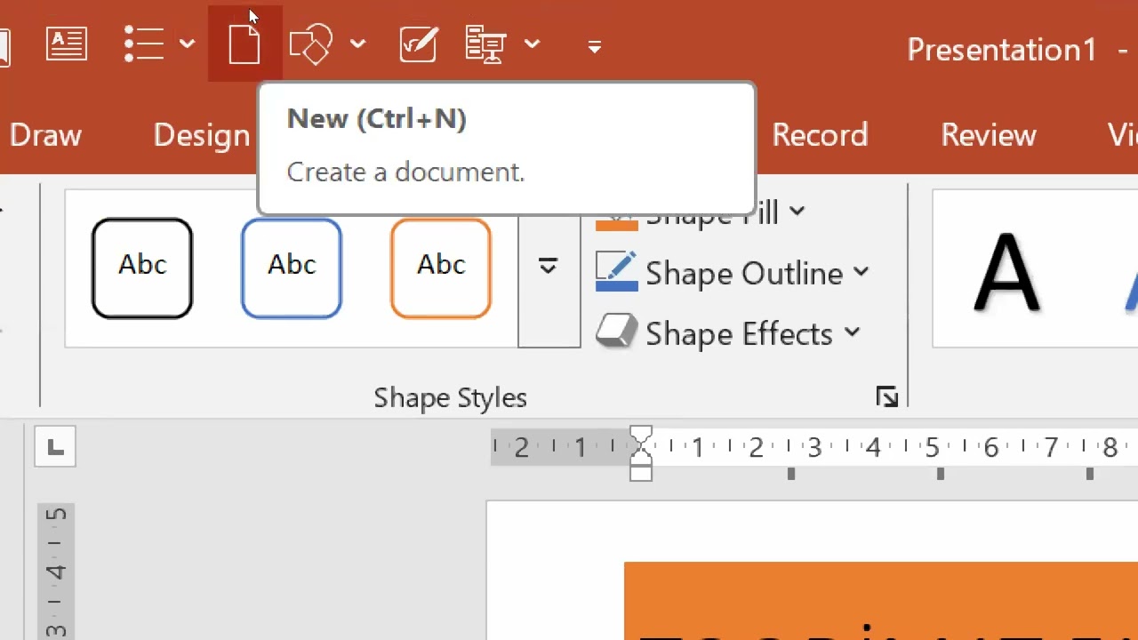The height and width of the screenshot is (640, 1138).
Task: Open the Shape Effects dropdown
Action: tap(852, 333)
